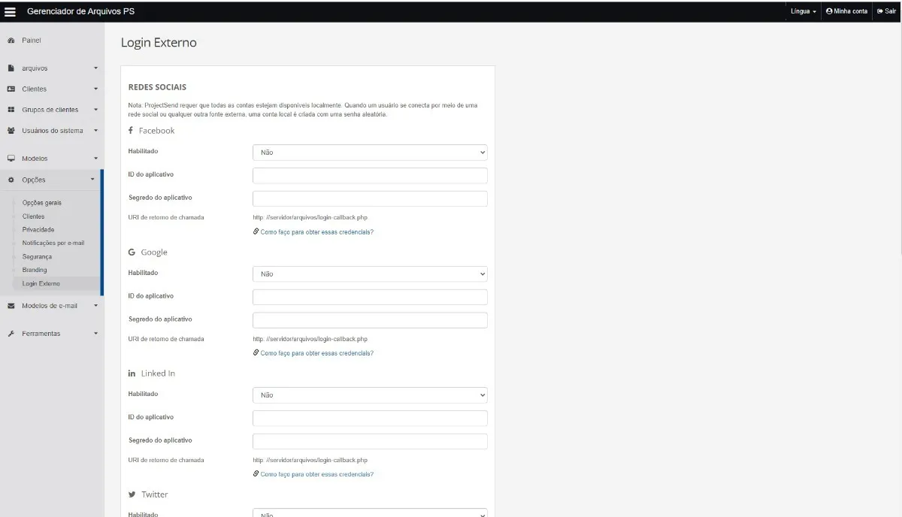Open Opções gerais submenu item
This screenshot has height=517, width=902.
click(42, 203)
